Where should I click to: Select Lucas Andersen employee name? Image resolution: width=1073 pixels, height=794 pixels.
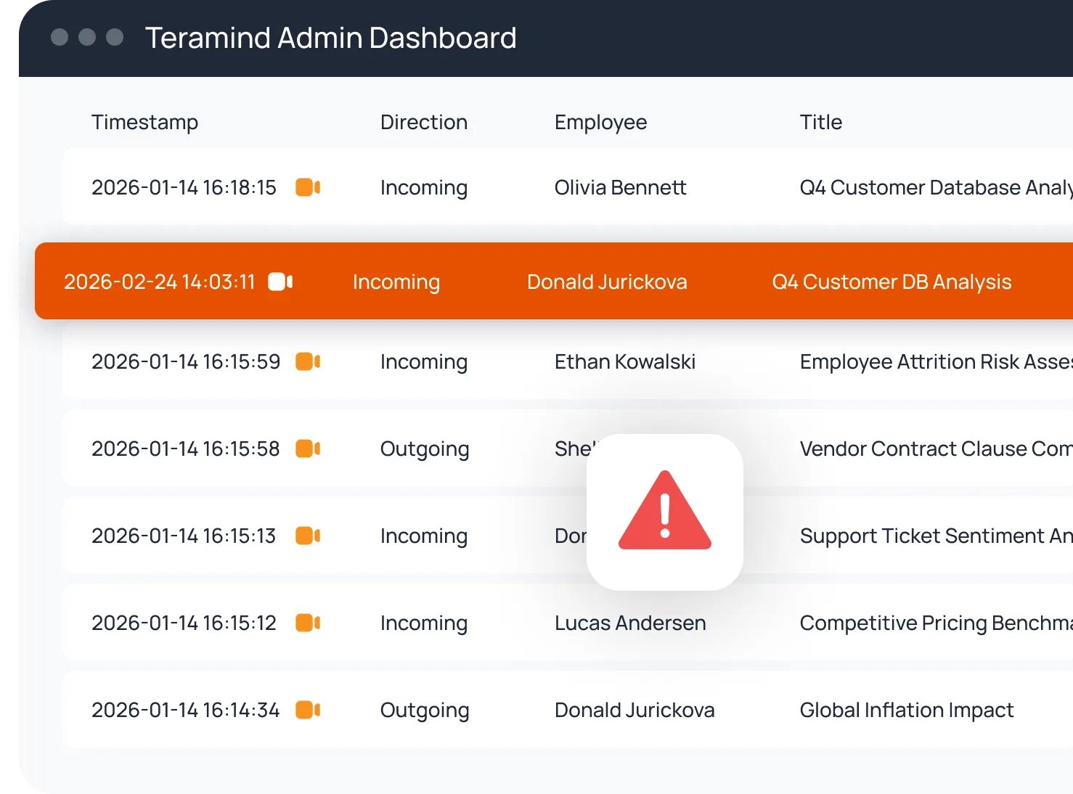pyautogui.click(x=630, y=623)
